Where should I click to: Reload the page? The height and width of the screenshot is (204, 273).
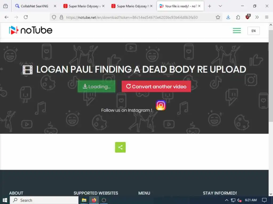pos(26,17)
